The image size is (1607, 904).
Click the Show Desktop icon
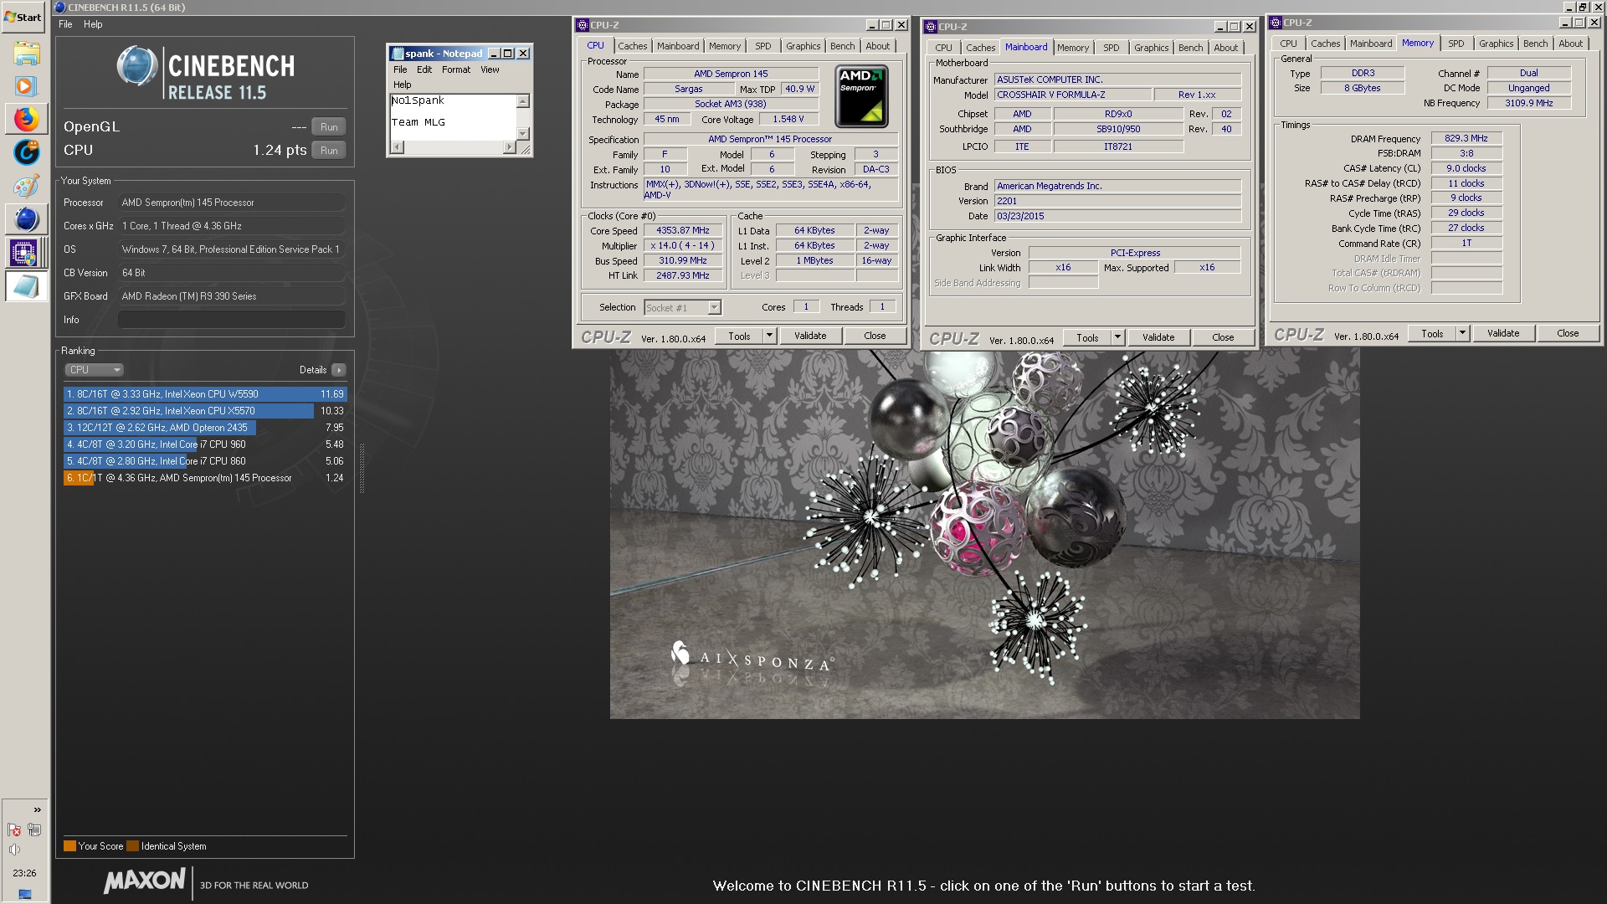point(24,893)
